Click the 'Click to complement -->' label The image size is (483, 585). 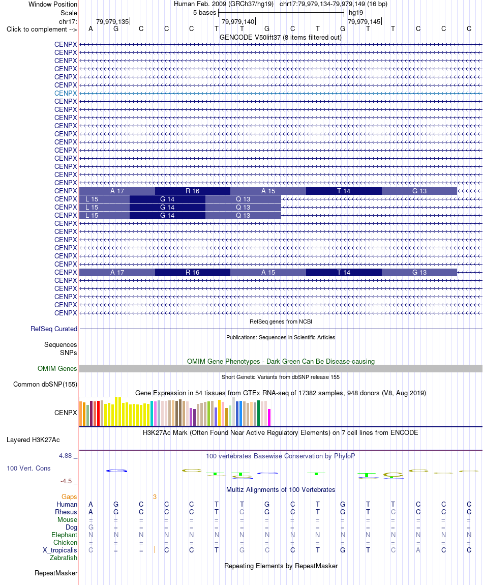coord(42,29)
